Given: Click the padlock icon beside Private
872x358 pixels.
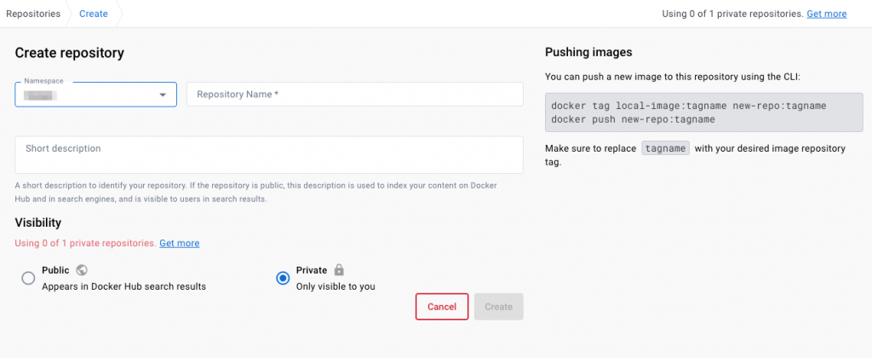Looking at the screenshot, I should (x=339, y=270).
